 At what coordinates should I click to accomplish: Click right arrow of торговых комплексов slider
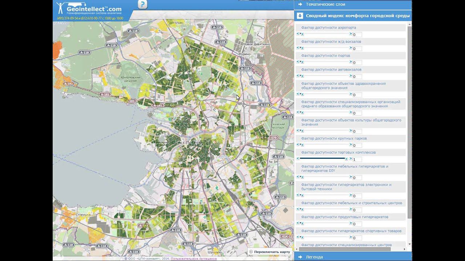351,158
